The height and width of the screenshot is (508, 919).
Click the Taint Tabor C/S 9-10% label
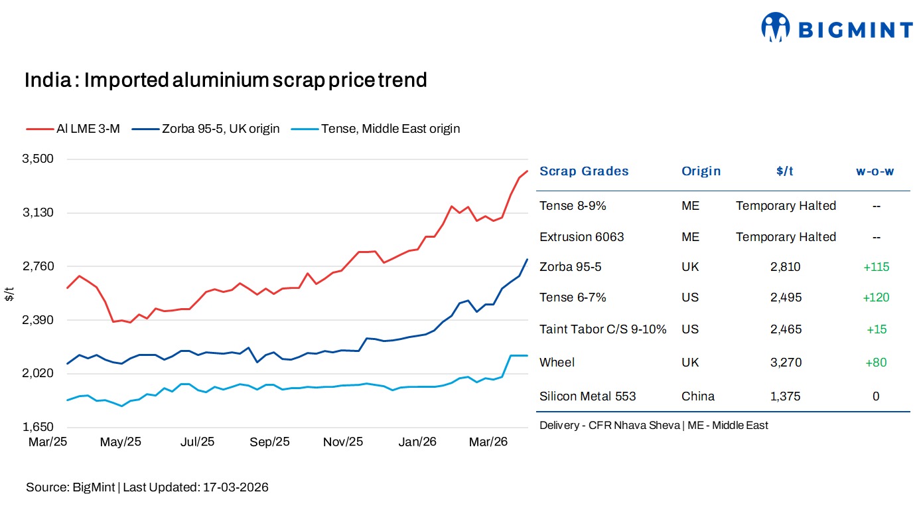(x=602, y=329)
